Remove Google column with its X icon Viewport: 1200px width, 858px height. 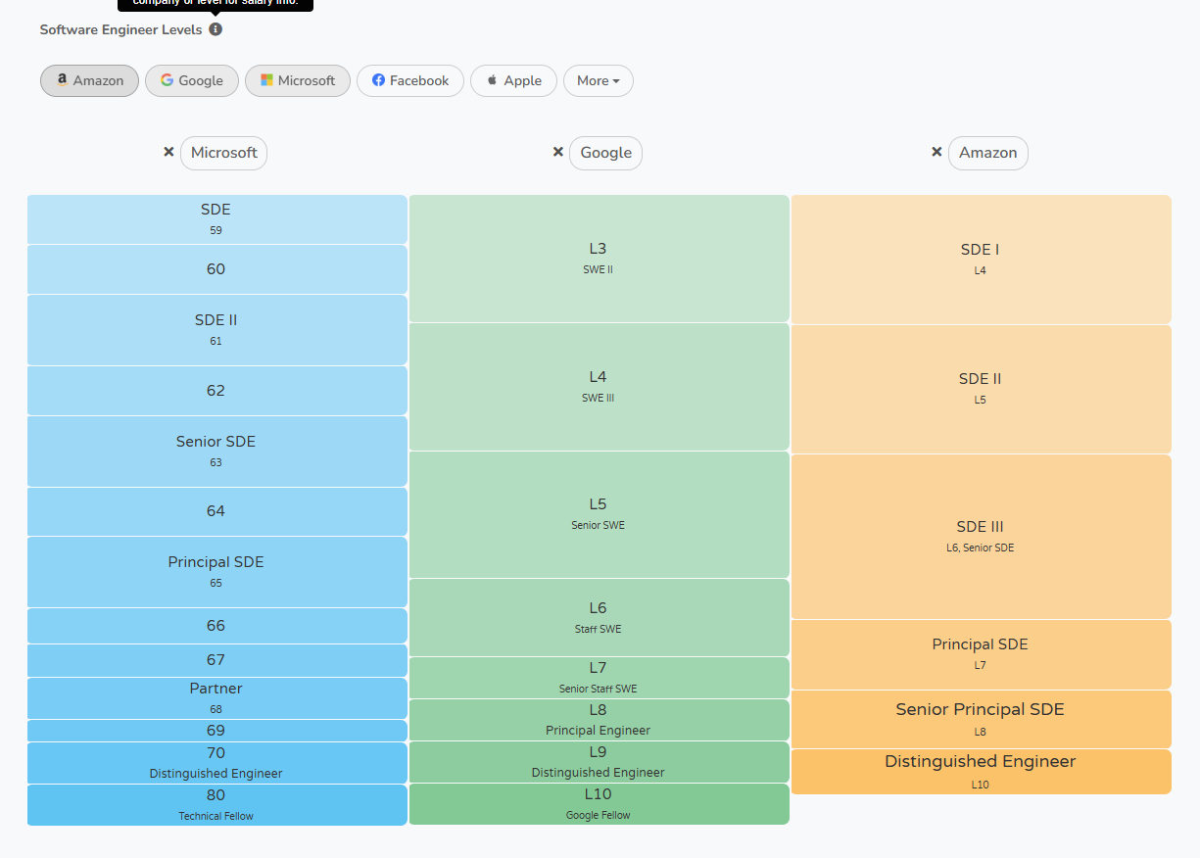point(558,152)
